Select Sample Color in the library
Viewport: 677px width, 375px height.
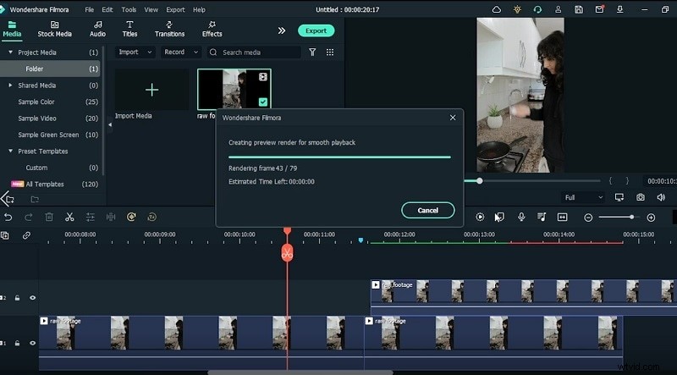[x=36, y=102]
